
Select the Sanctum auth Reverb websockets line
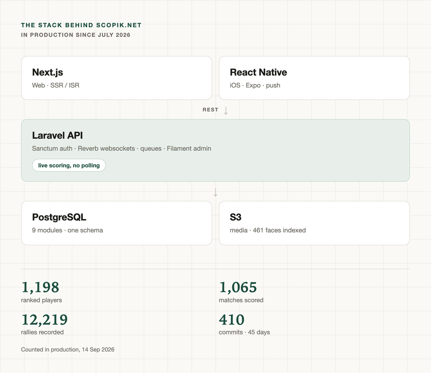122,149
